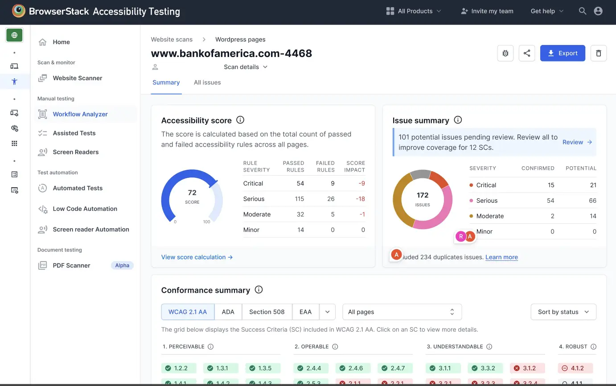616x386 pixels.
Task: Click Website scans breadcrumb
Action: (x=172, y=39)
